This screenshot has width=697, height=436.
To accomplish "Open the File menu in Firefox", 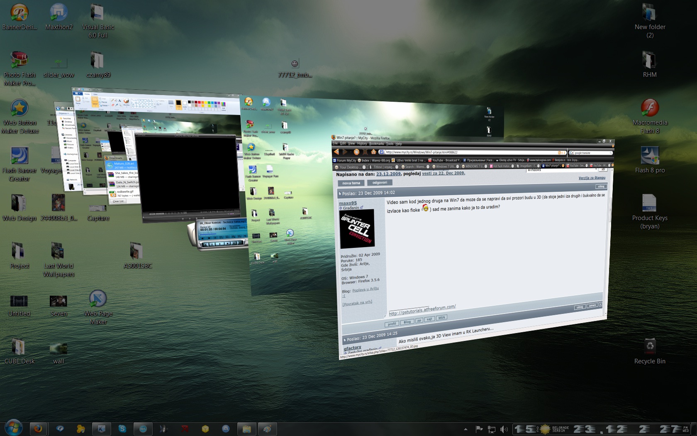I will pyautogui.click(x=335, y=143).
